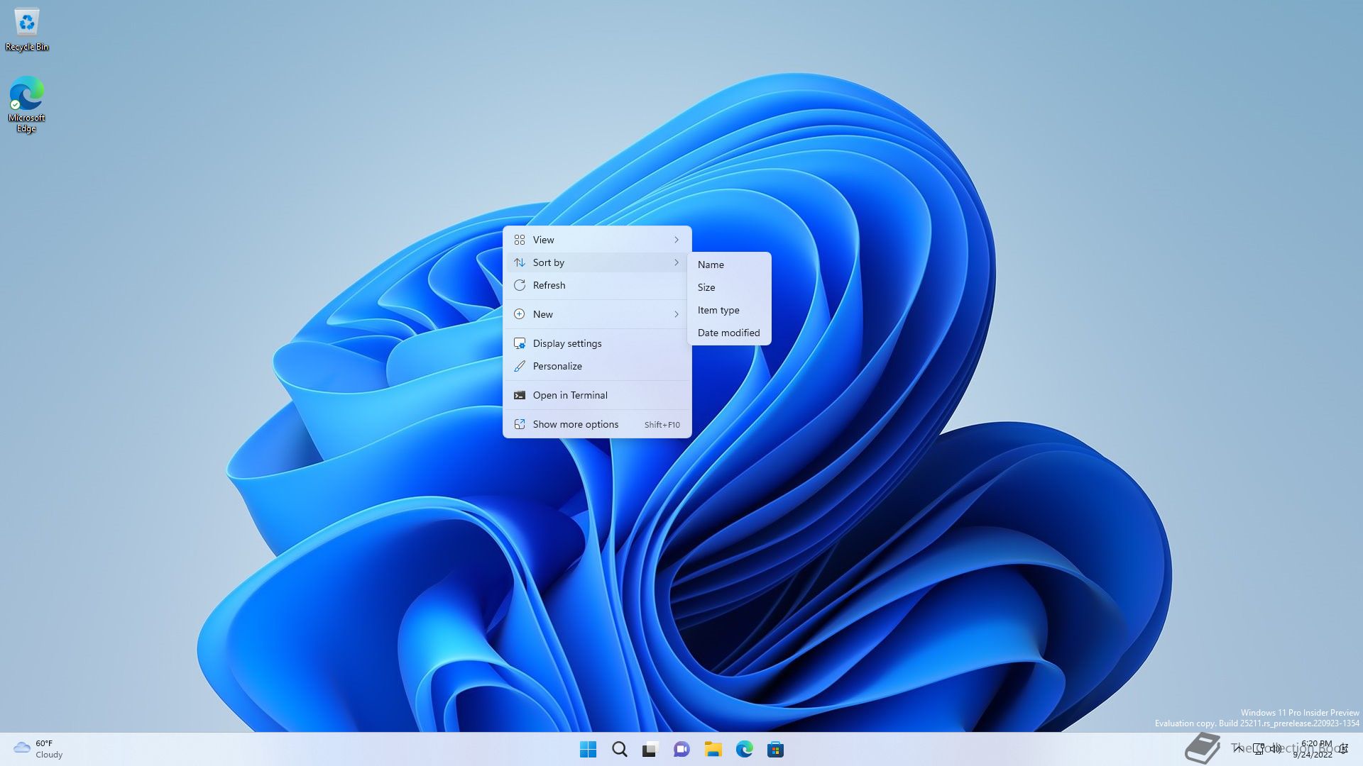Select the Microsoft Edge desktop shortcut

(27, 104)
